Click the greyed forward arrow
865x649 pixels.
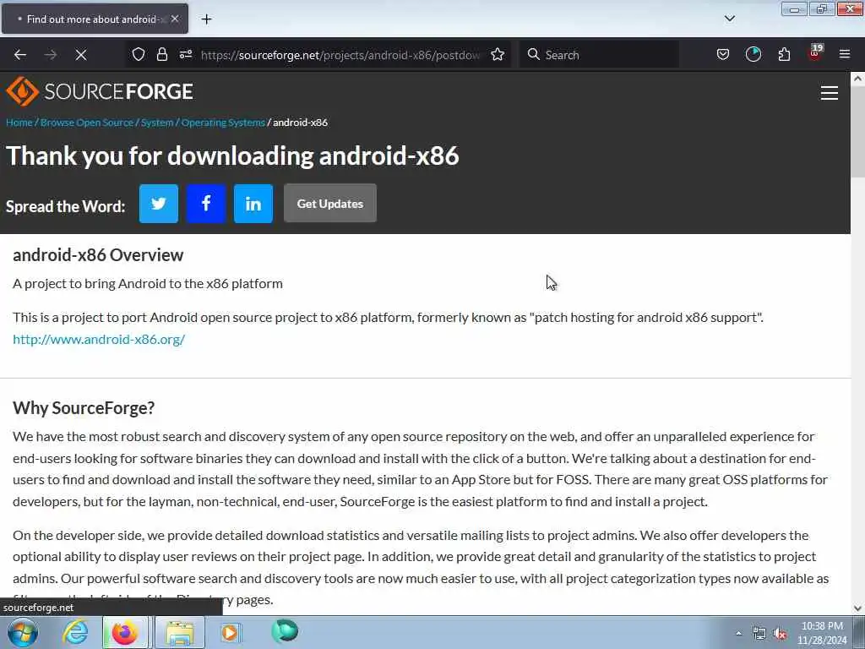[51, 55]
